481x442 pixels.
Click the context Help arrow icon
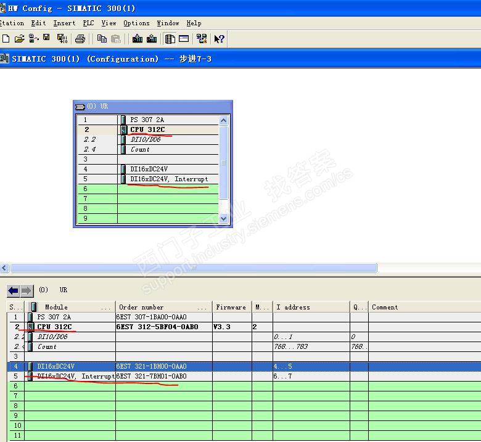(x=219, y=39)
